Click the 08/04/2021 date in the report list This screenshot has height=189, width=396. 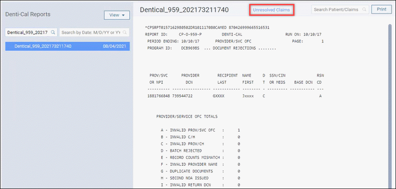tap(114, 46)
